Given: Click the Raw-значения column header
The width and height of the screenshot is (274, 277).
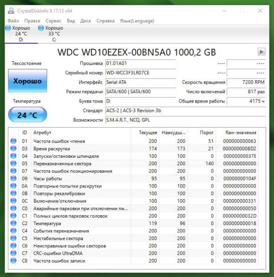Looking at the screenshot, I should (x=237, y=133).
